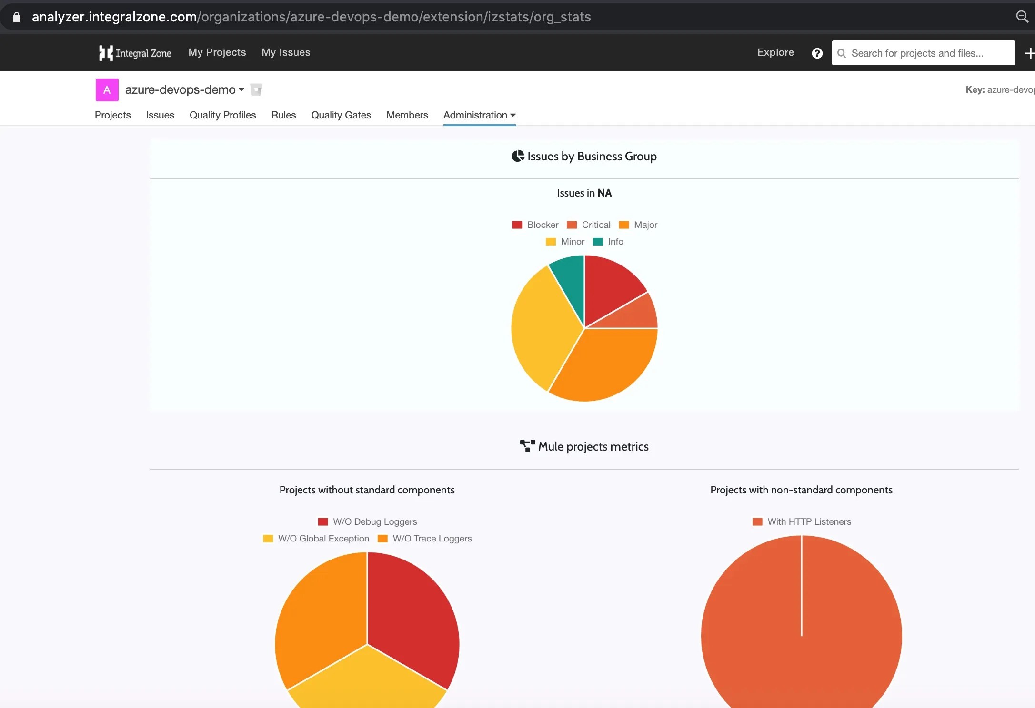This screenshot has height=708, width=1035.
Task: Open the Explore link
Action: click(775, 52)
